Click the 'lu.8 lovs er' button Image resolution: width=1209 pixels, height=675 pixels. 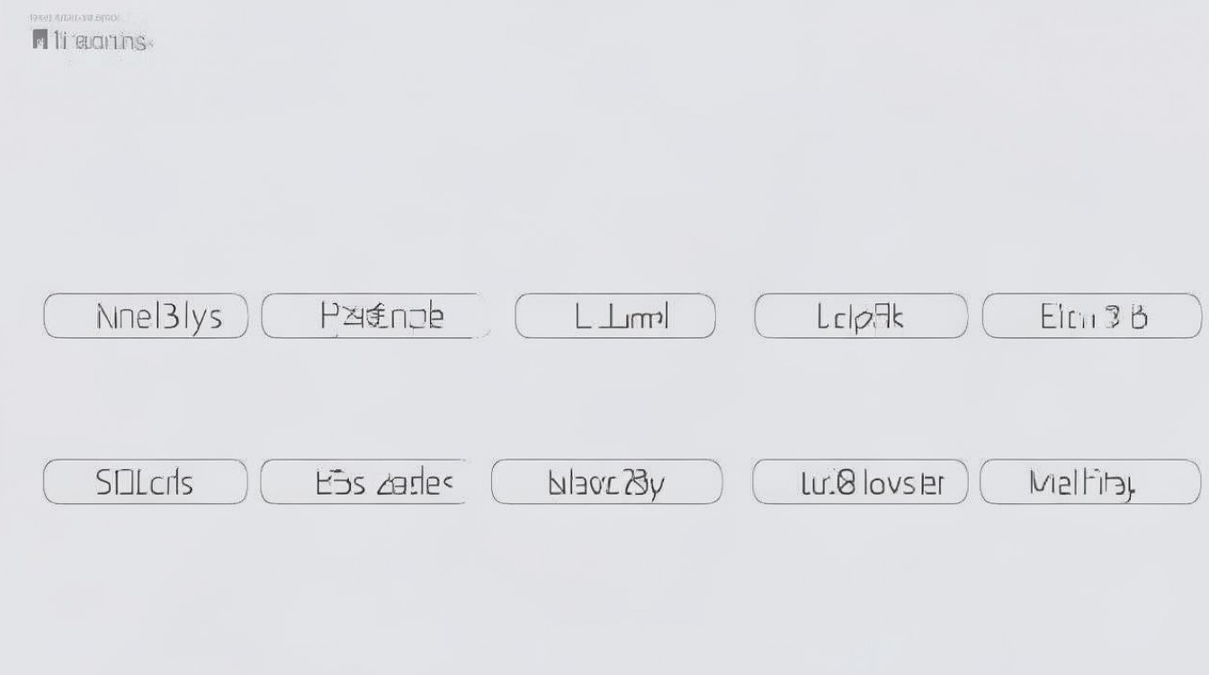[860, 482]
